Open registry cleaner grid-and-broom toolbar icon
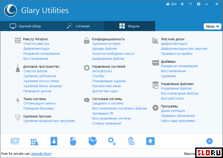 pyautogui.click(x=34, y=141)
